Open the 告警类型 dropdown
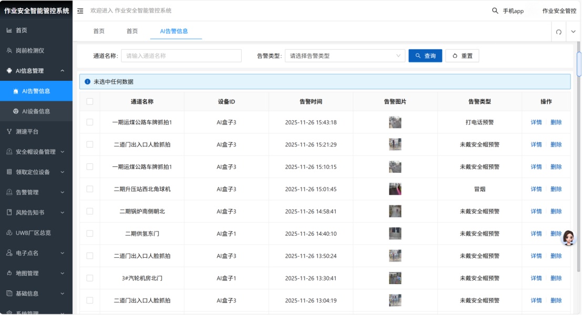The height and width of the screenshot is (315, 582). point(345,56)
